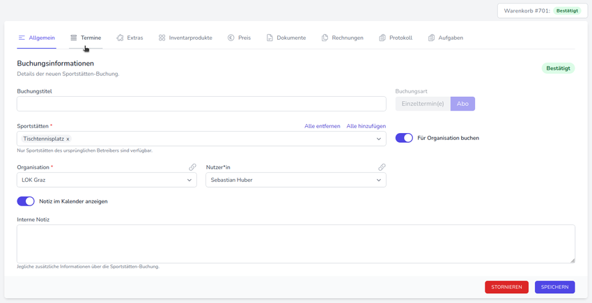Click the Protokoll clipboard icon
Image resolution: width=592 pixels, height=303 pixels.
pyautogui.click(x=382, y=38)
